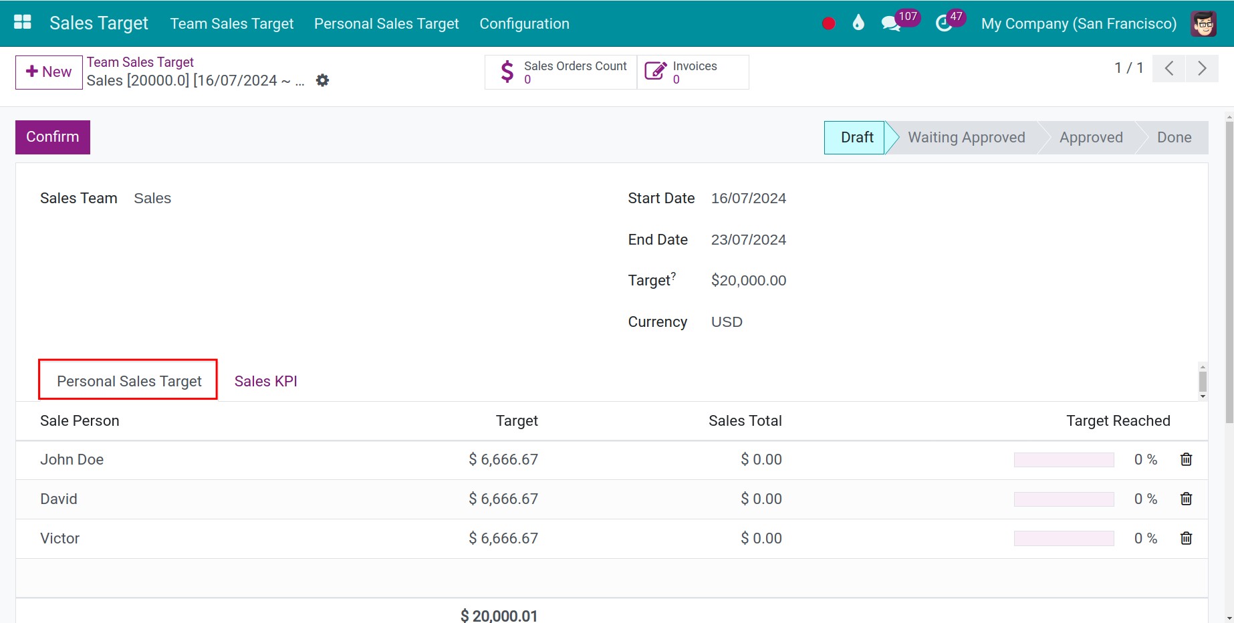Screen dimensions: 1234x623
Task: Open the activities clock icon
Action: point(943,24)
